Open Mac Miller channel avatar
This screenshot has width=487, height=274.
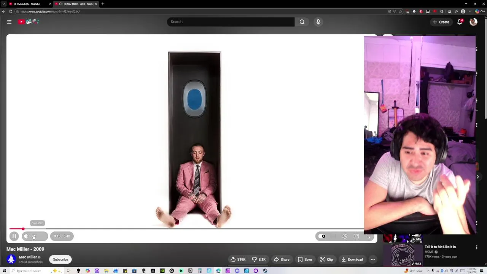(11, 259)
